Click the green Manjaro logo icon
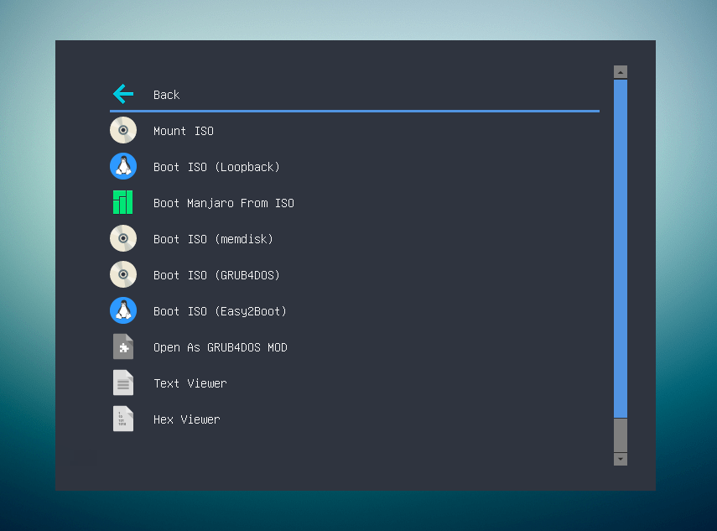This screenshot has width=717, height=531. [123, 202]
